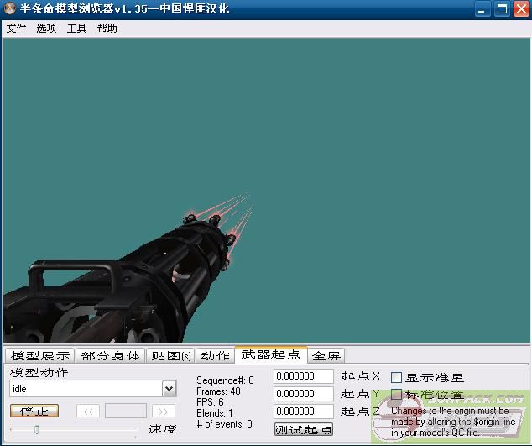Screen dimensions: 532x446
Task: Click the 测试起点 button
Action: tap(304, 429)
